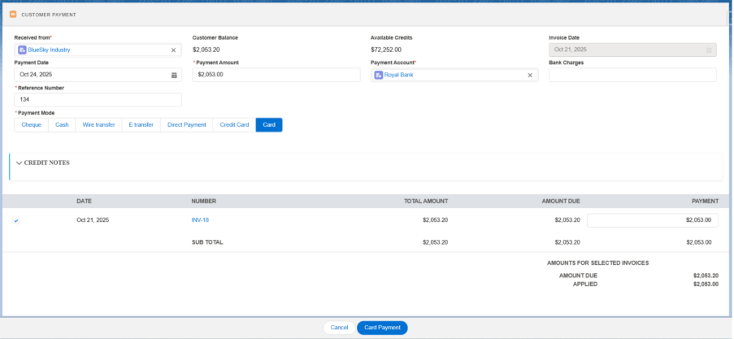Clear the BlueSky Industry selection
The height and width of the screenshot is (339, 734).
[173, 50]
